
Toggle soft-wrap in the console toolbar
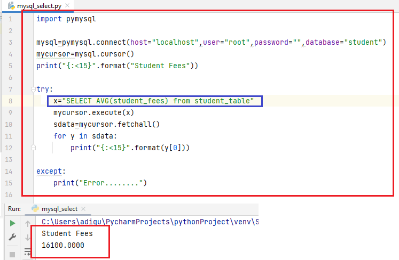pyautogui.click(x=28, y=251)
